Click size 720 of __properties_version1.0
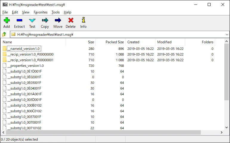This screenshot has height=143, width=230. coord(91,66)
